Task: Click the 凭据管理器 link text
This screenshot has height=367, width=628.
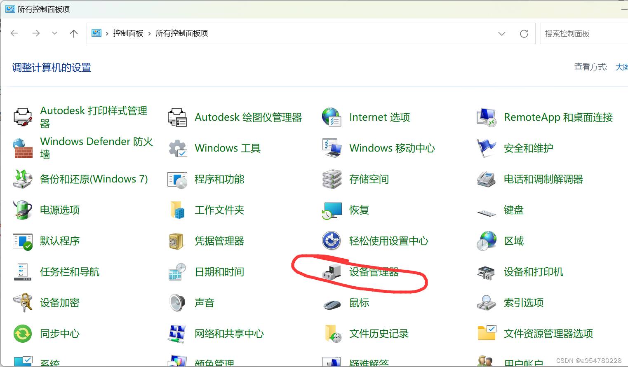Action: [x=219, y=241]
